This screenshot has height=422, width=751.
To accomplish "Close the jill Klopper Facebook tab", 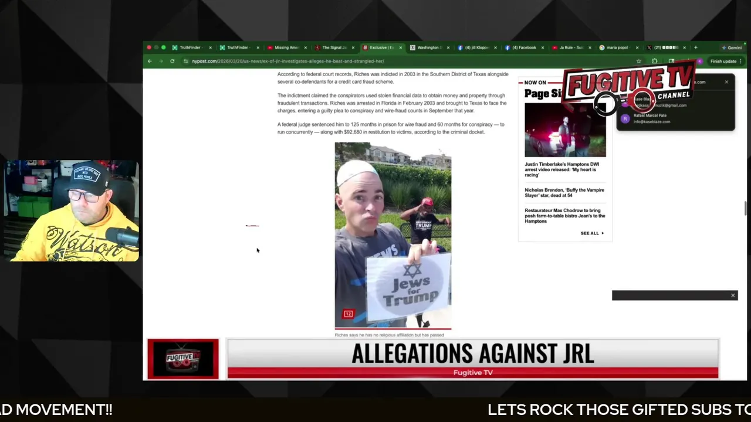I will point(495,47).
